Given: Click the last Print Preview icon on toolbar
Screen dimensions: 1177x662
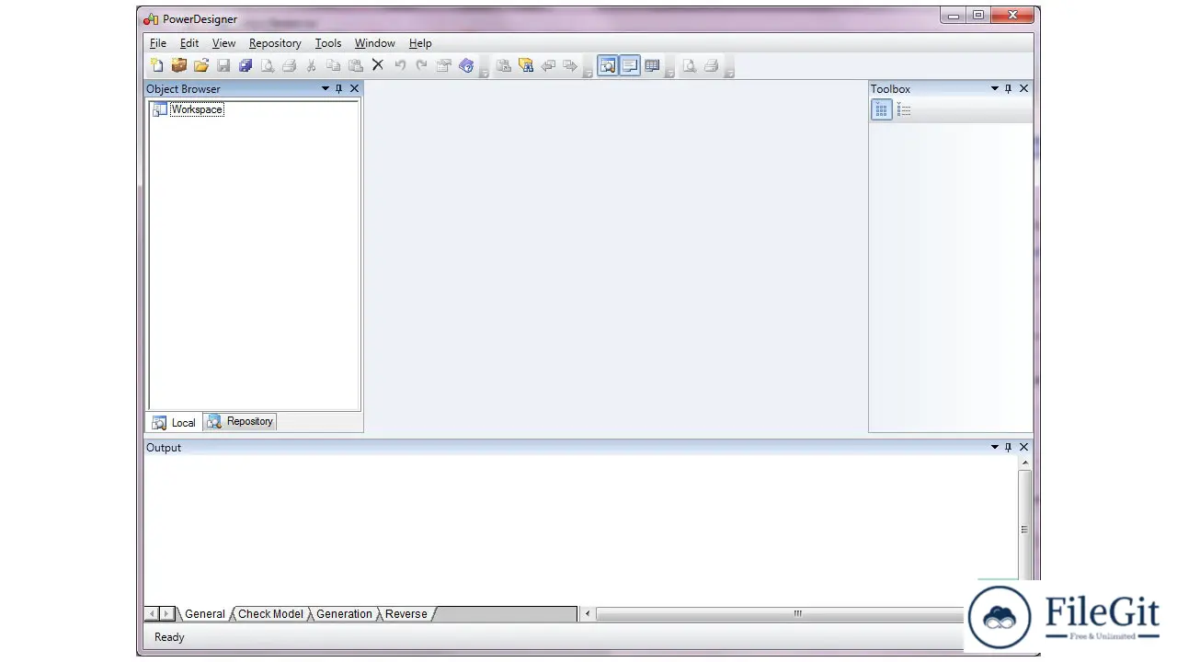Looking at the screenshot, I should click(689, 66).
